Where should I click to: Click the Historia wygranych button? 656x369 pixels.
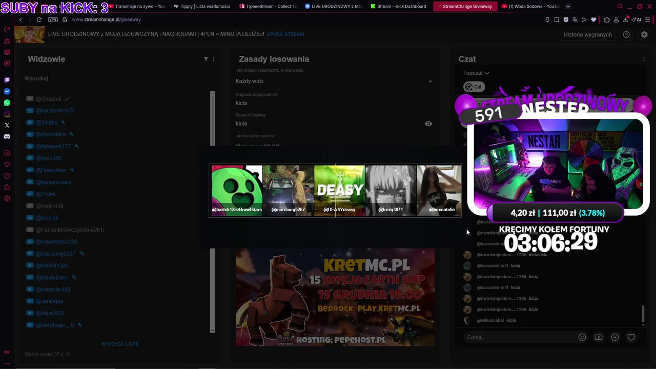coord(587,34)
